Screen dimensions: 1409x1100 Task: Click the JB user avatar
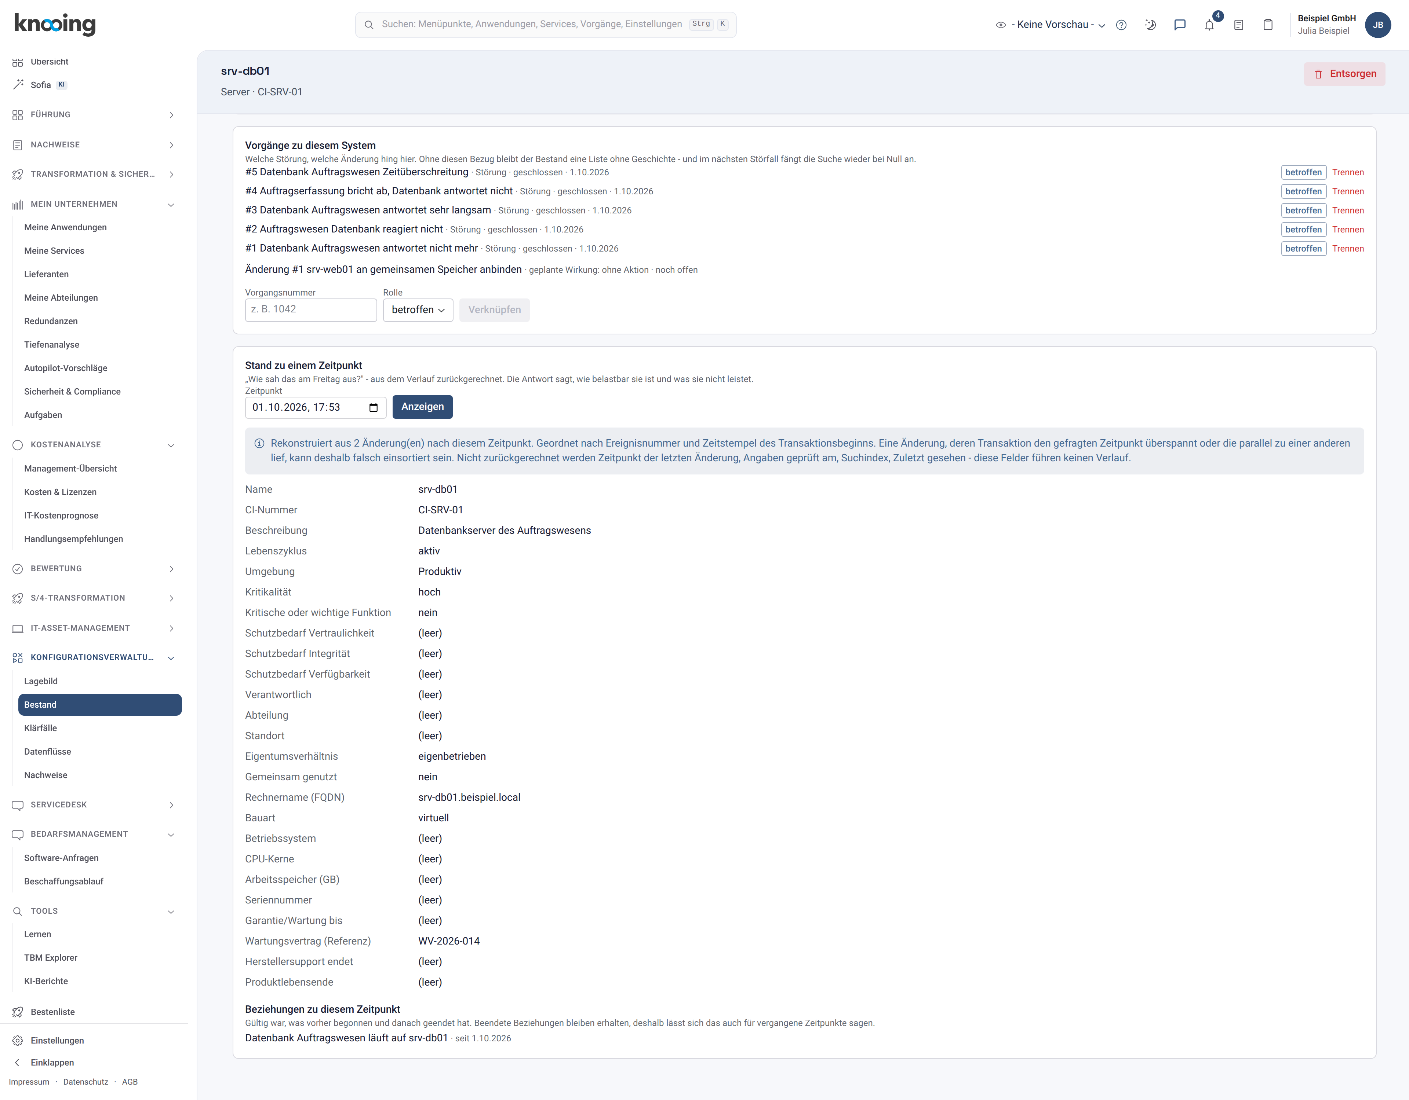1377,25
